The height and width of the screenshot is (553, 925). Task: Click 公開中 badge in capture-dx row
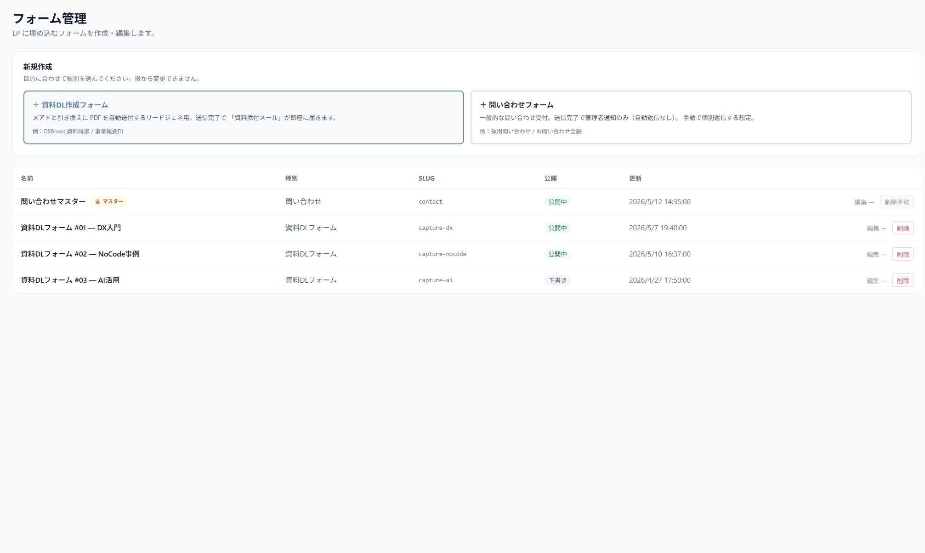pyautogui.click(x=557, y=228)
